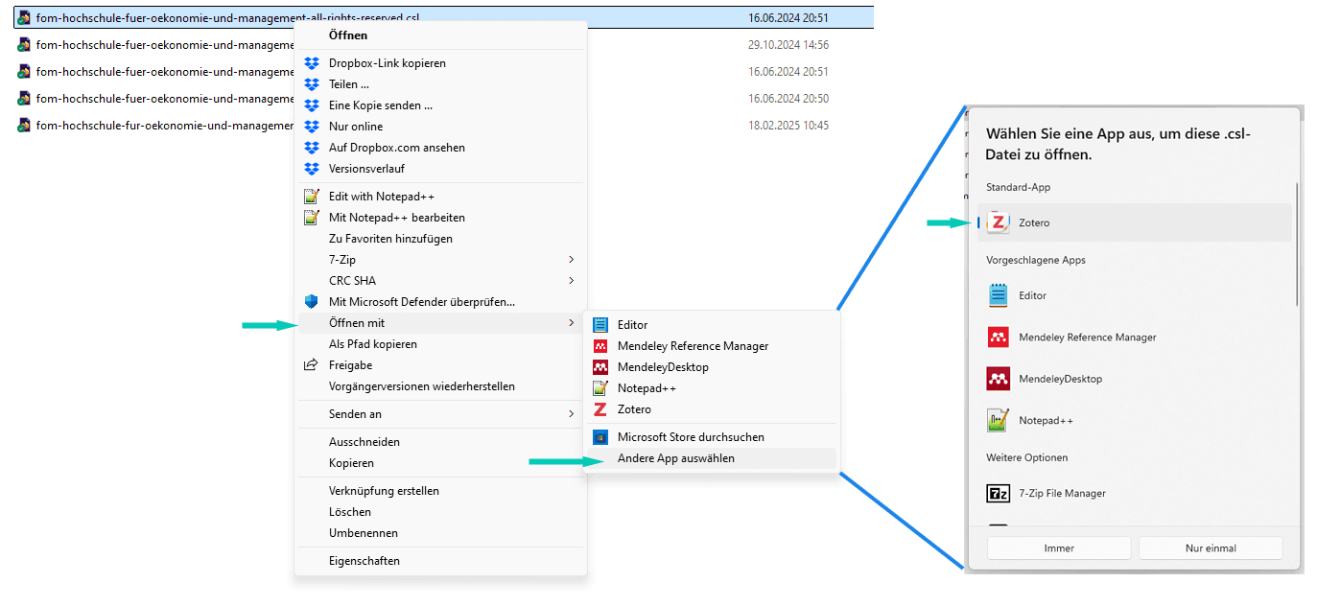The image size is (1317, 606).
Task: Click the Microsoft Store icon in the submenu
Action: (x=600, y=437)
